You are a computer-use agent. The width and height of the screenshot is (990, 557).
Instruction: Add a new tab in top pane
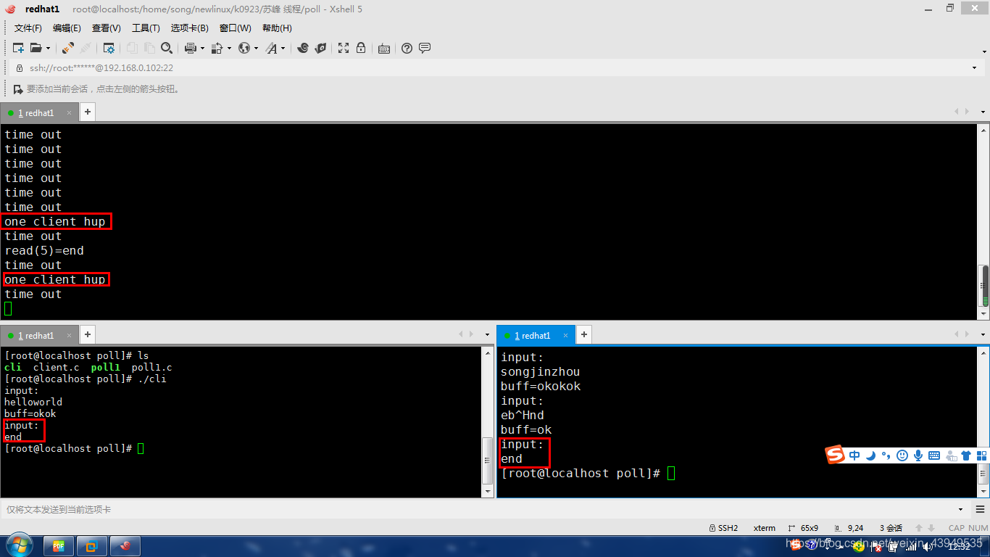88,112
